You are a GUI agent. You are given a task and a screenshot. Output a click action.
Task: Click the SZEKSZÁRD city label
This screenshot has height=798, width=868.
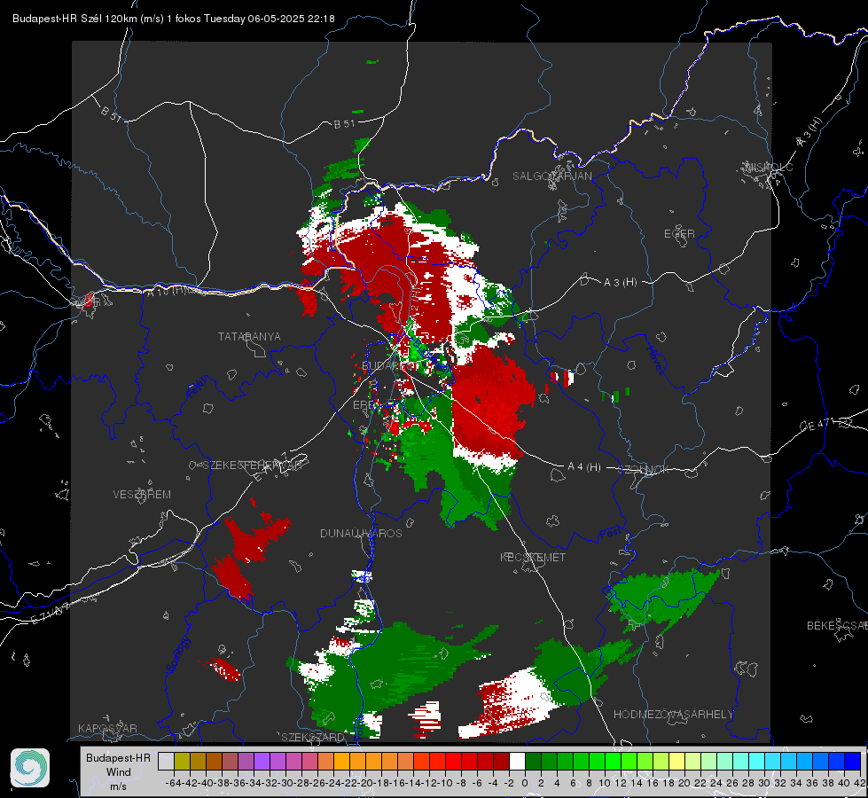coord(313,737)
